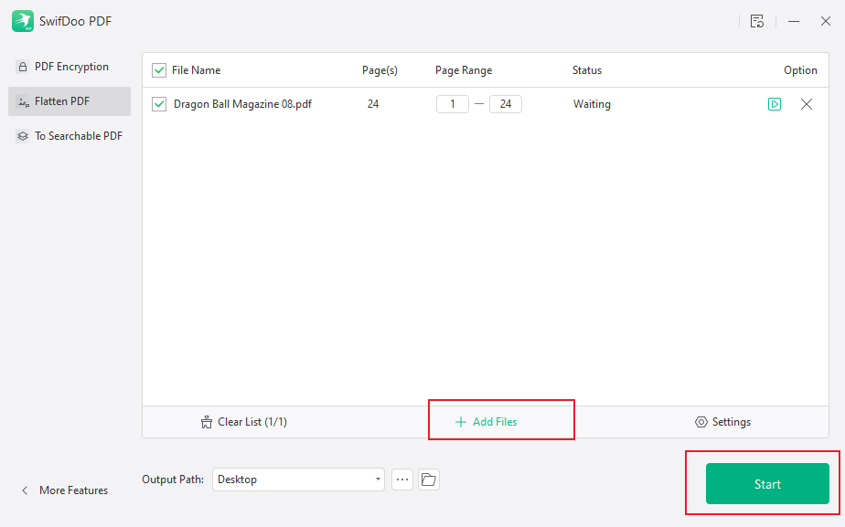Click the browse ellipsis next to Output Path

pyautogui.click(x=402, y=479)
